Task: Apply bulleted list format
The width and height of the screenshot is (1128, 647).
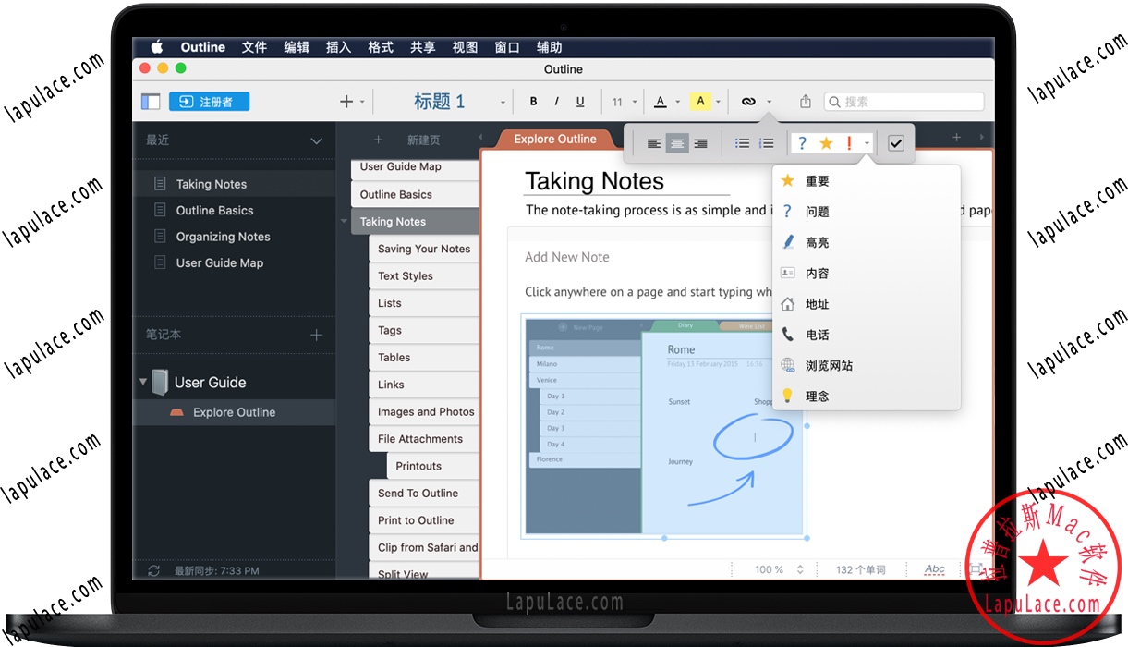Action: tap(742, 143)
